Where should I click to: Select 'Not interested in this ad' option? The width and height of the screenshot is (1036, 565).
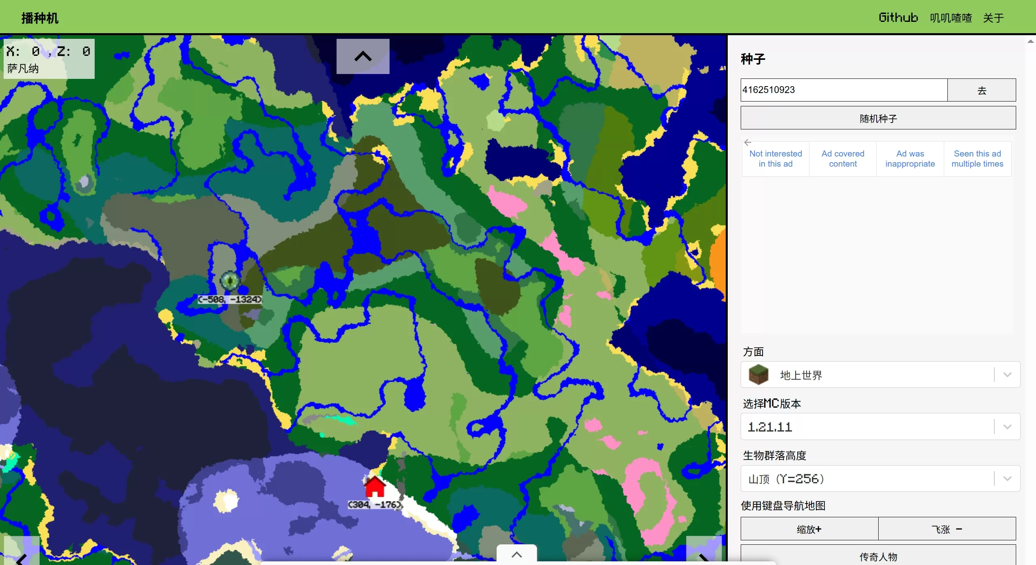coord(775,159)
